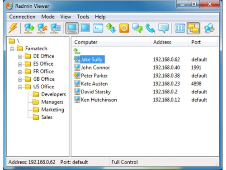Open the Mode menu
Screen dimensions: 226x170
pos(48,17)
